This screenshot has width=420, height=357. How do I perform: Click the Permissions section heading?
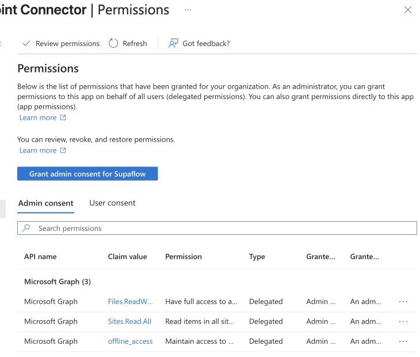[48, 69]
